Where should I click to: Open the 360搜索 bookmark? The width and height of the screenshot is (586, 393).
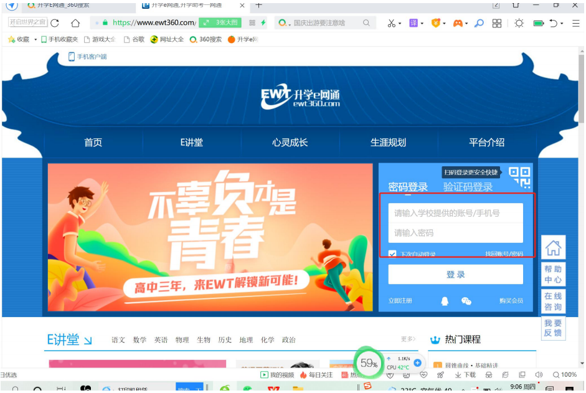click(x=206, y=39)
